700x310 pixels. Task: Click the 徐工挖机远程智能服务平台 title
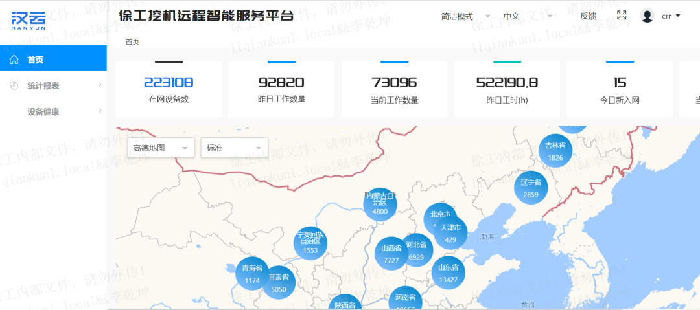coord(206,16)
